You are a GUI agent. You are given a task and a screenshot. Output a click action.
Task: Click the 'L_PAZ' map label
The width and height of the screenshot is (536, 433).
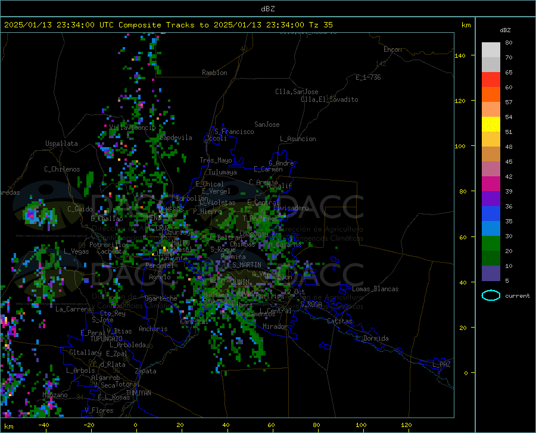tap(441, 365)
